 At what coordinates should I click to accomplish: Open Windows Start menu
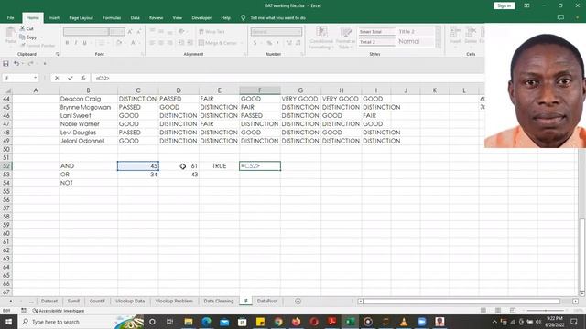[8, 322]
